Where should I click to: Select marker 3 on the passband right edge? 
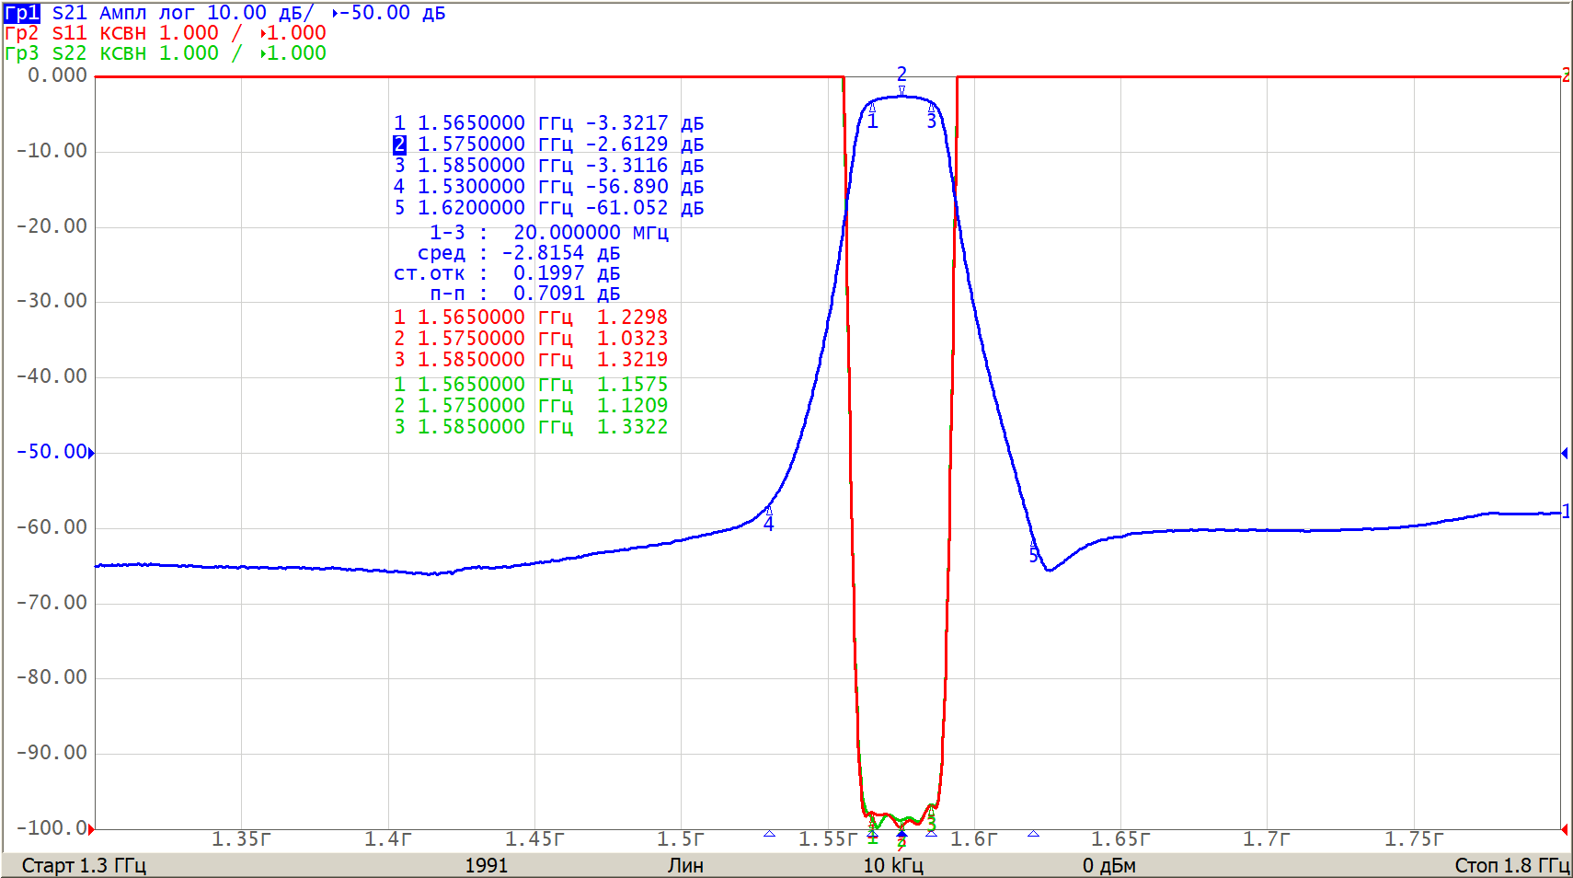tap(931, 108)
